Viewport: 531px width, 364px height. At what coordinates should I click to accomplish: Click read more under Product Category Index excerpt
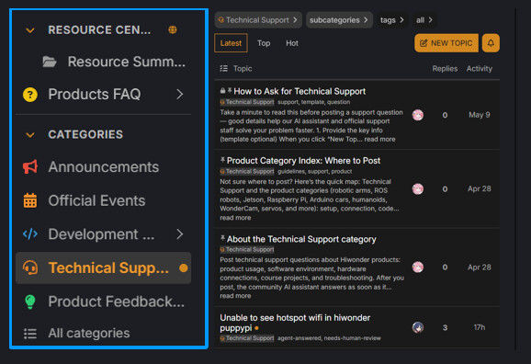pos(235,218)
